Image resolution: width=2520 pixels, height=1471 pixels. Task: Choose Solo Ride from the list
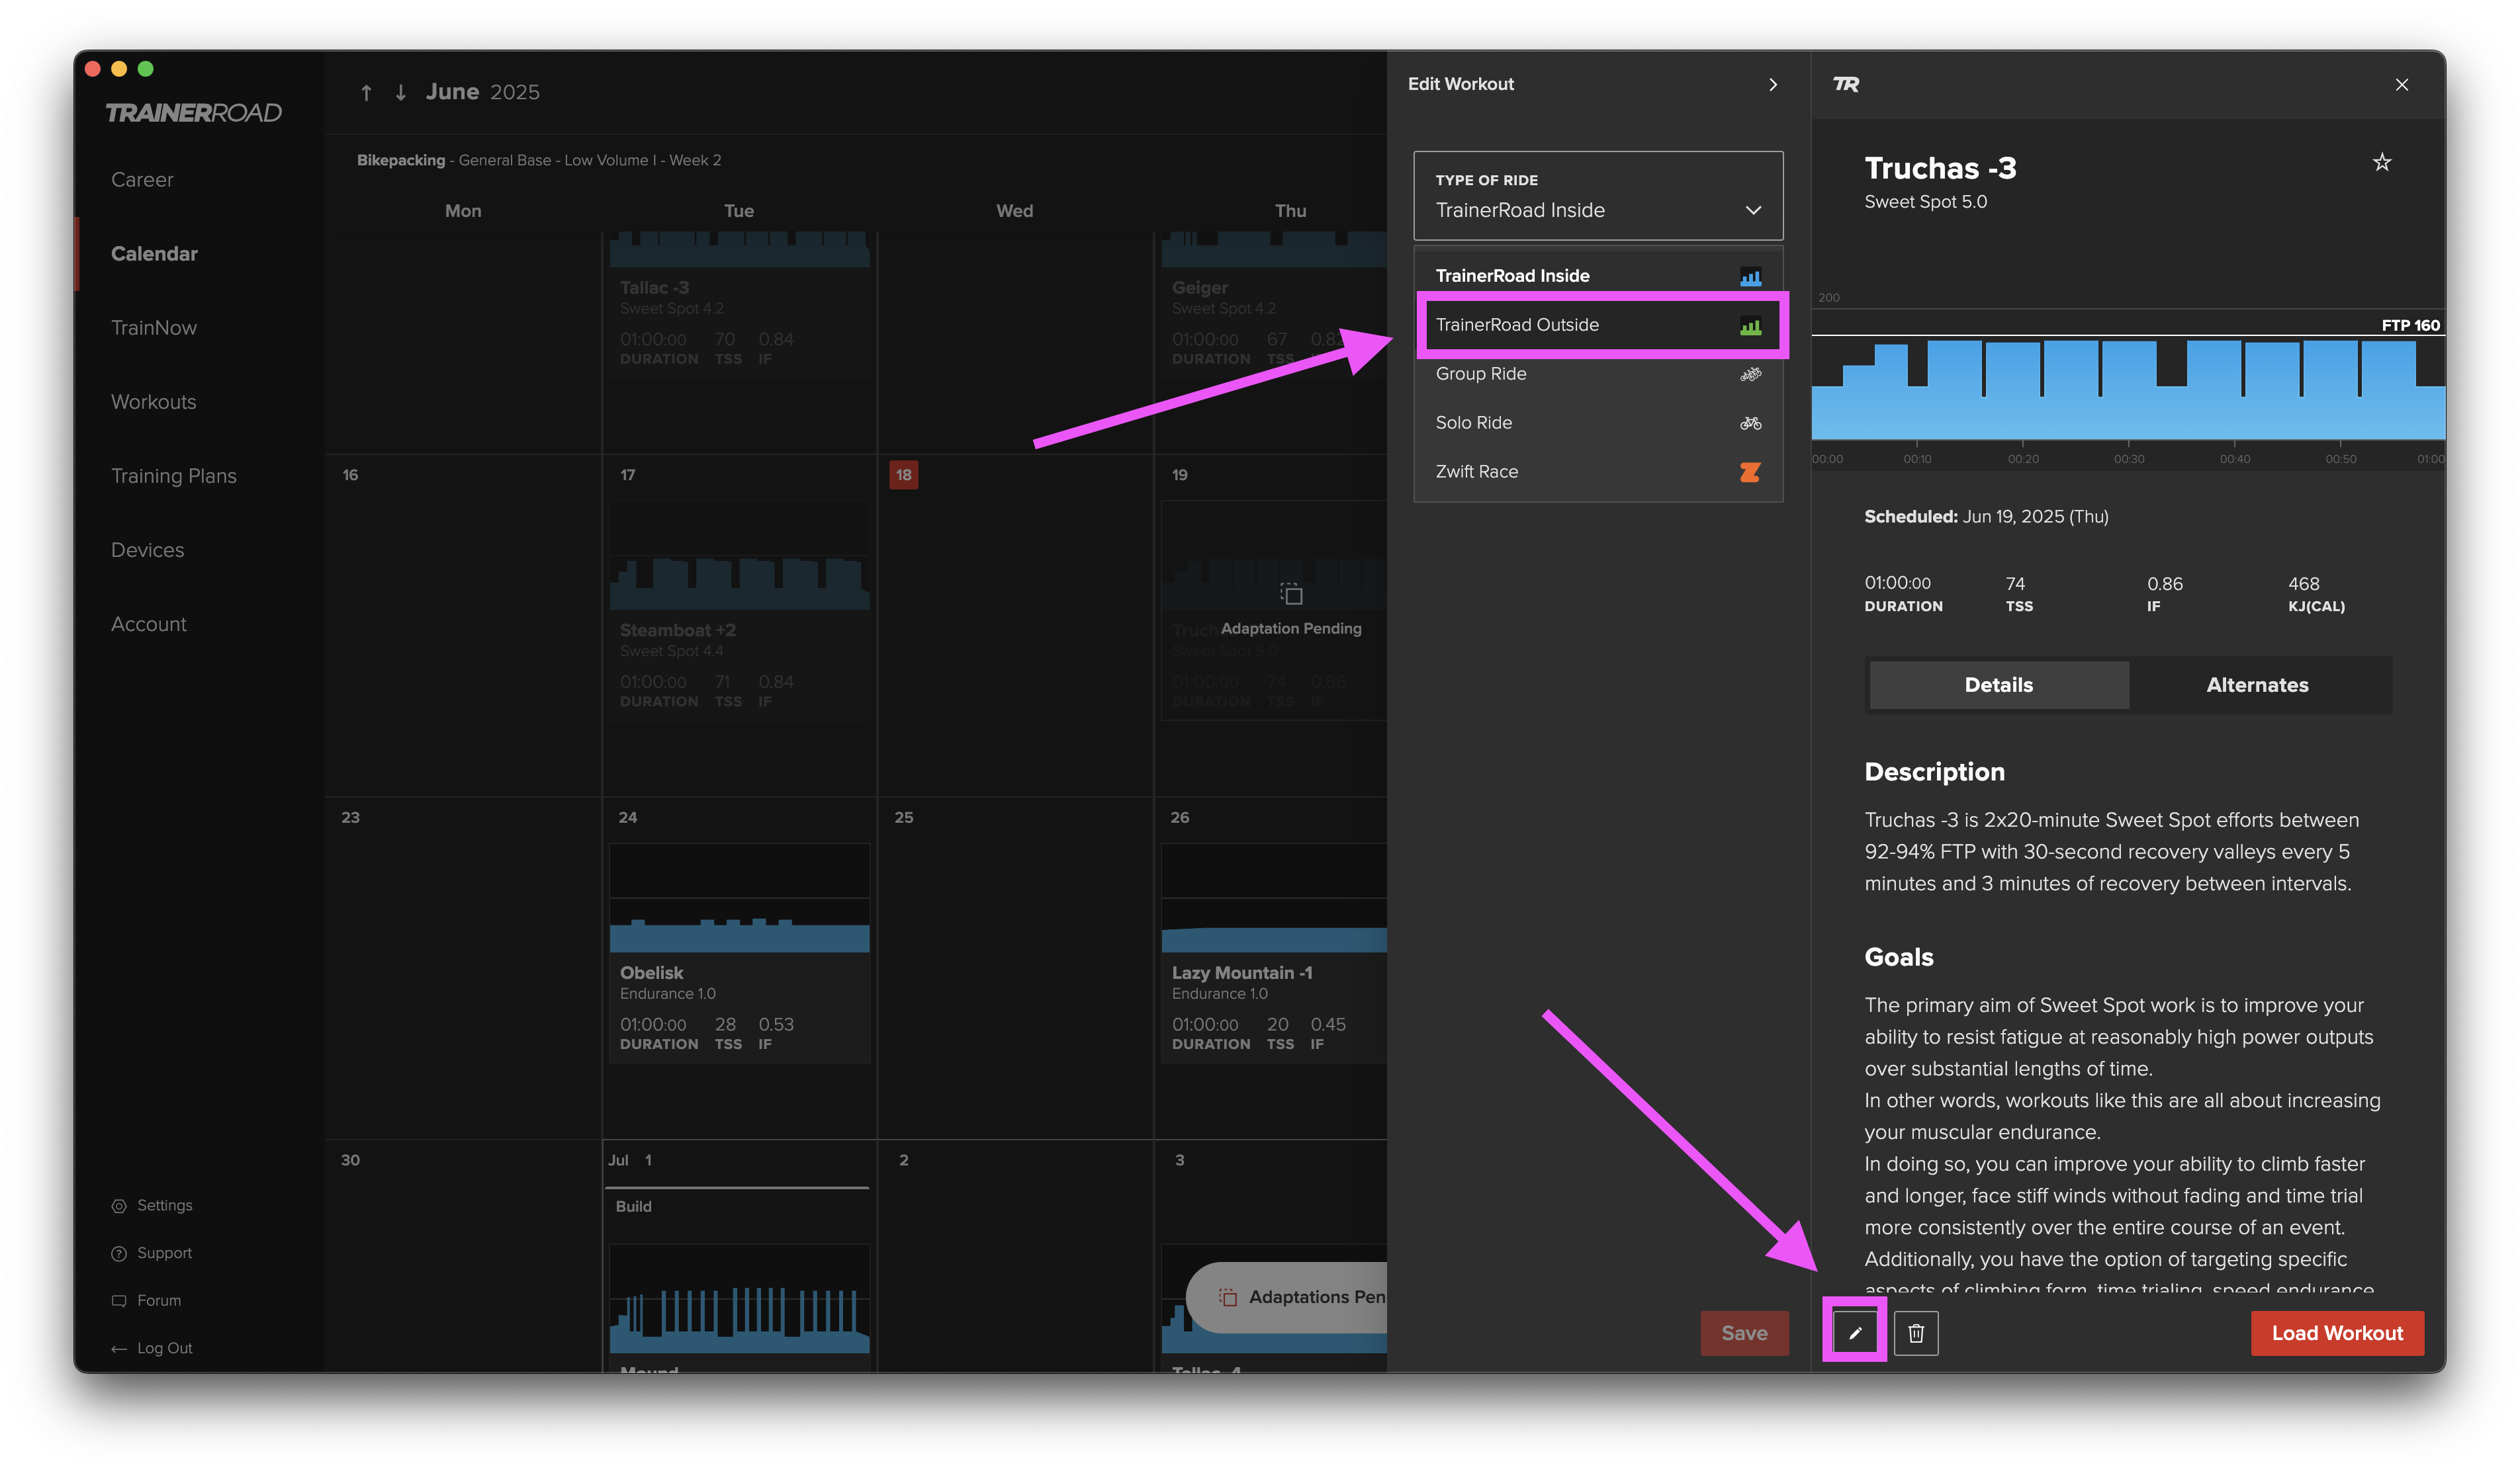[x=1597, y=423]
